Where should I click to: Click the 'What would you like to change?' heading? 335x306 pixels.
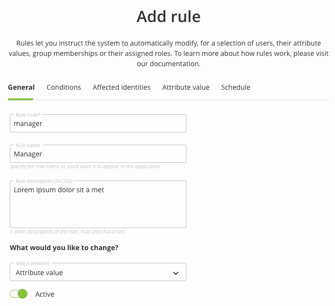click(x=64, y=248)
